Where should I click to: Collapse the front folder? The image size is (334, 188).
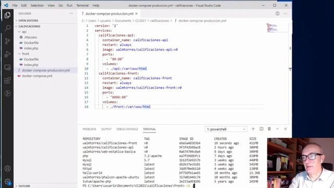pos(26,54)
